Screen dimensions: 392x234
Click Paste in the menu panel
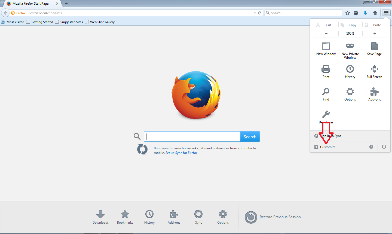pos(373,25)
